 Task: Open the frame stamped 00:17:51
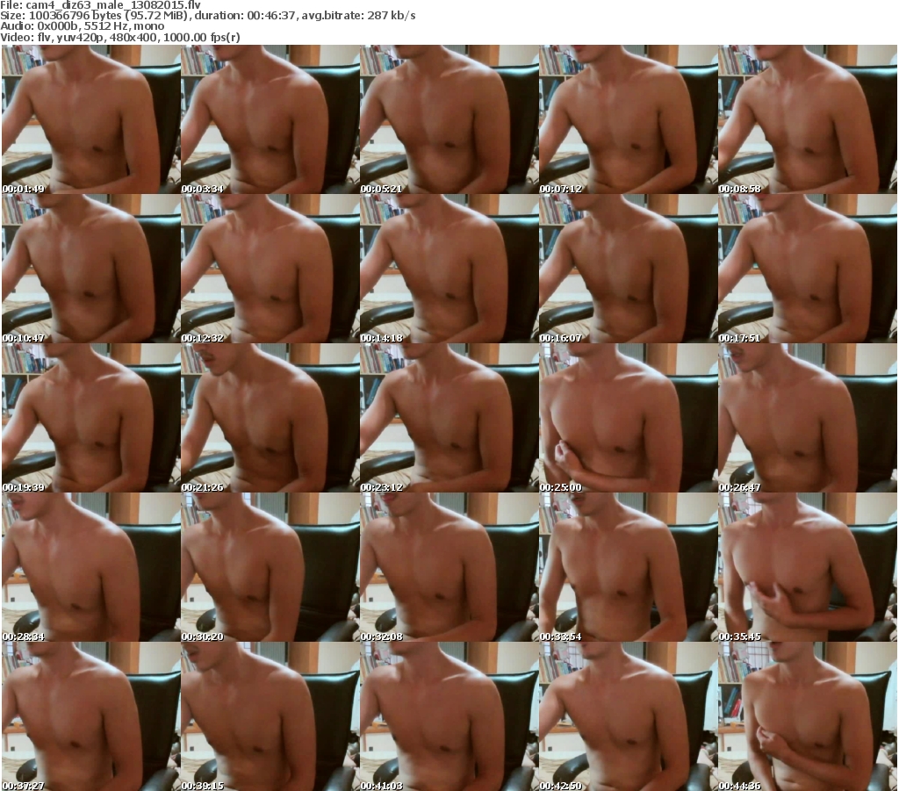(808, 269)
